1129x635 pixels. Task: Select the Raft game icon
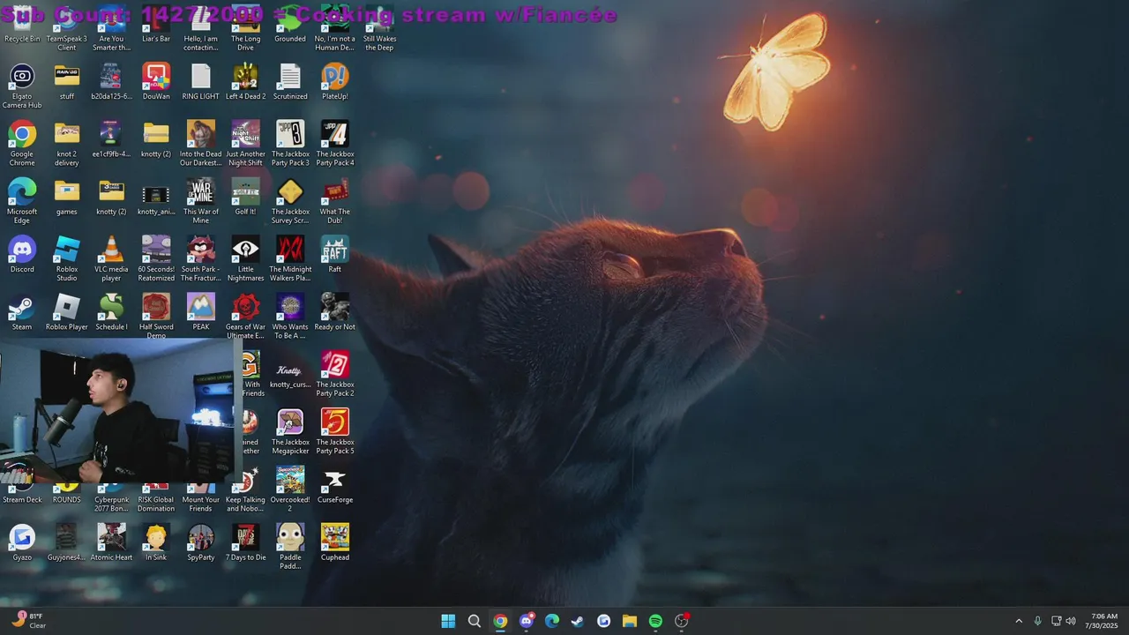[335, 254]
